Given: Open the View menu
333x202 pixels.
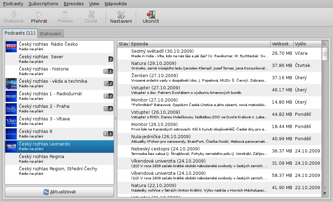Looking at the screenshot, I should click(x=94, y=3).
